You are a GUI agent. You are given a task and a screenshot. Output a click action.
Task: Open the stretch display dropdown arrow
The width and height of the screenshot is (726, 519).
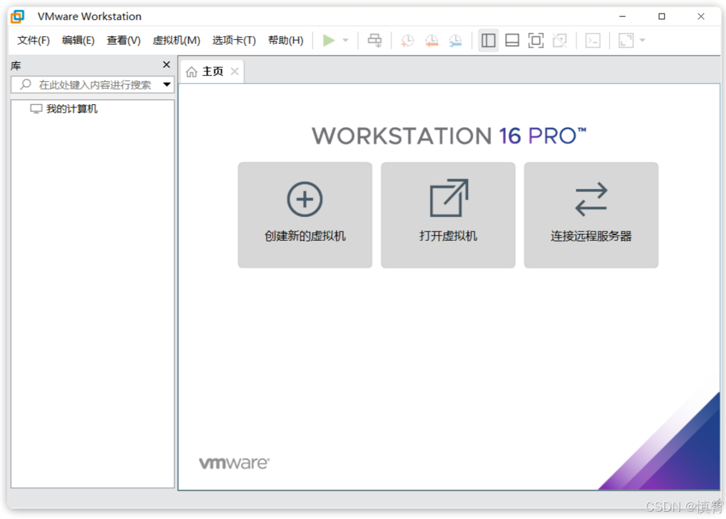click(x=643, y=40)
